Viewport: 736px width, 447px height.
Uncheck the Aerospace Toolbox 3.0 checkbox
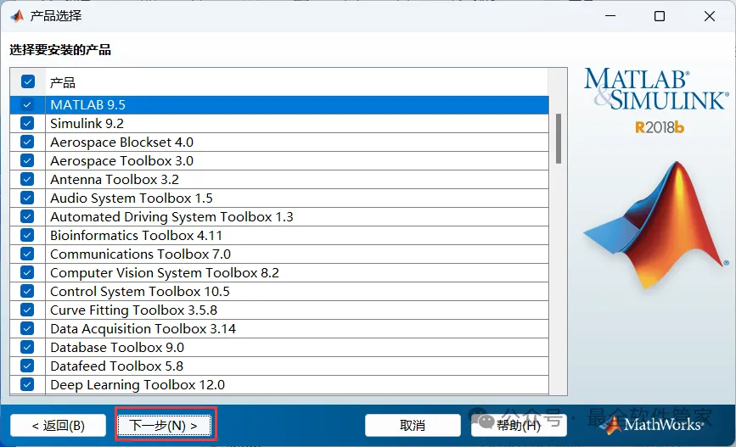click(27, 161)
